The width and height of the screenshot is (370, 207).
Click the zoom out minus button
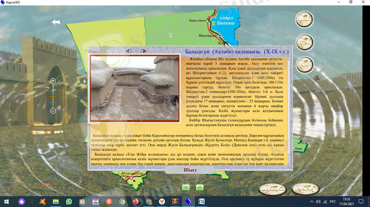click(53, 111)
